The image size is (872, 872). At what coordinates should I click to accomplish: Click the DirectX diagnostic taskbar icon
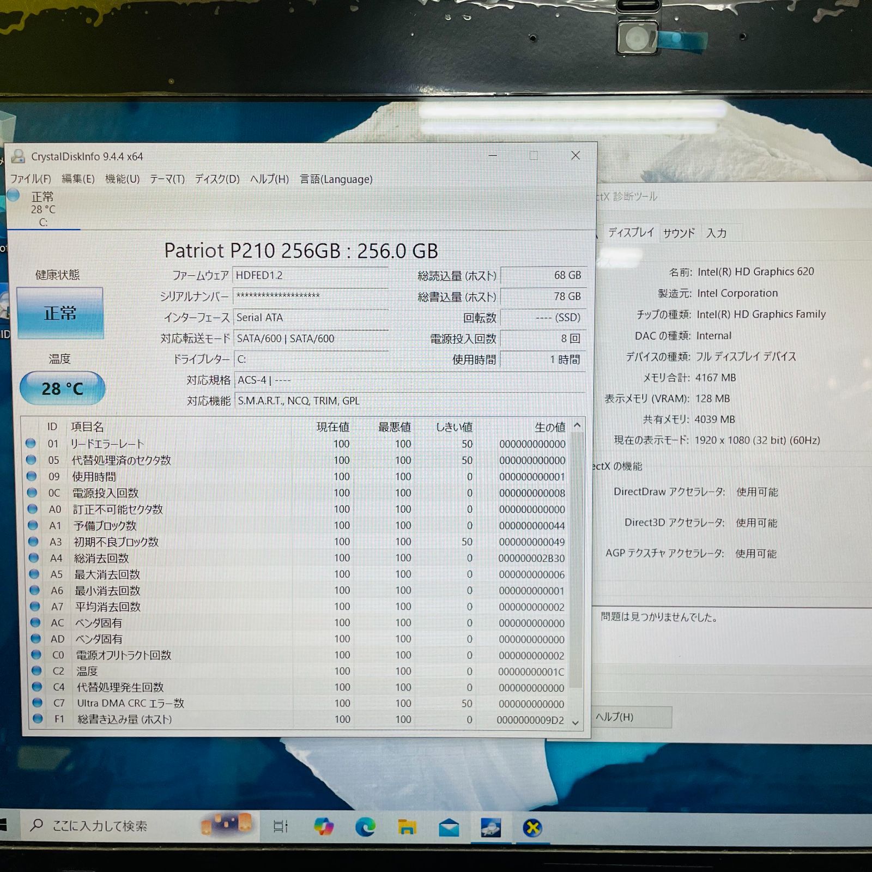click(x=532, y=828)
